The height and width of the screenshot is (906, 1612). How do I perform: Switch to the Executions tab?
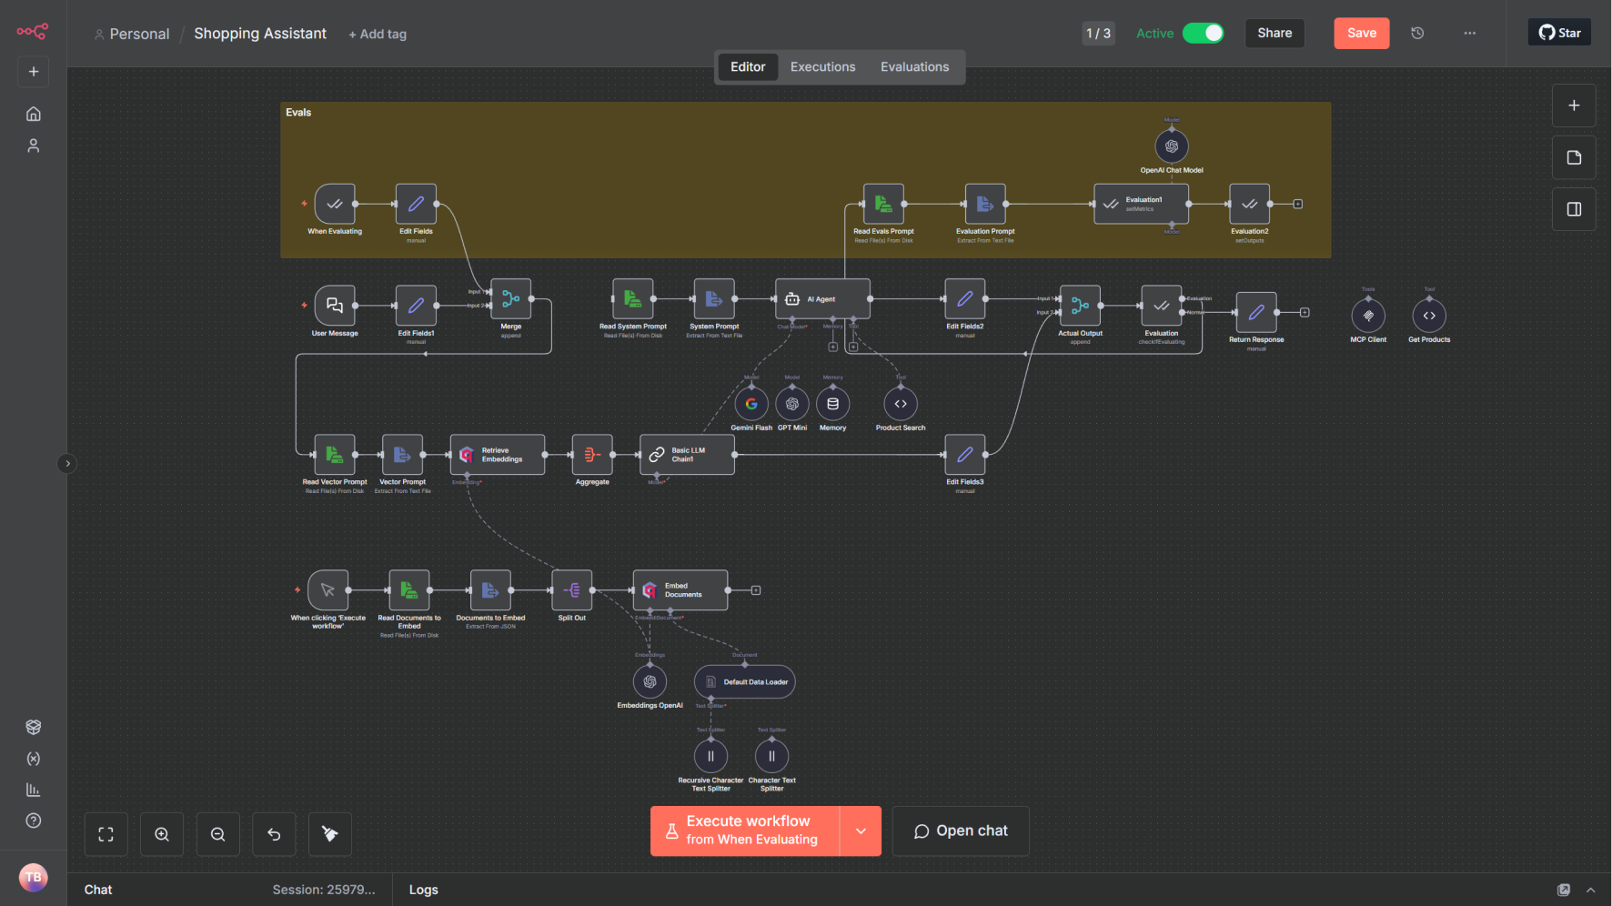pyautogui.click(x=822, y=67)
